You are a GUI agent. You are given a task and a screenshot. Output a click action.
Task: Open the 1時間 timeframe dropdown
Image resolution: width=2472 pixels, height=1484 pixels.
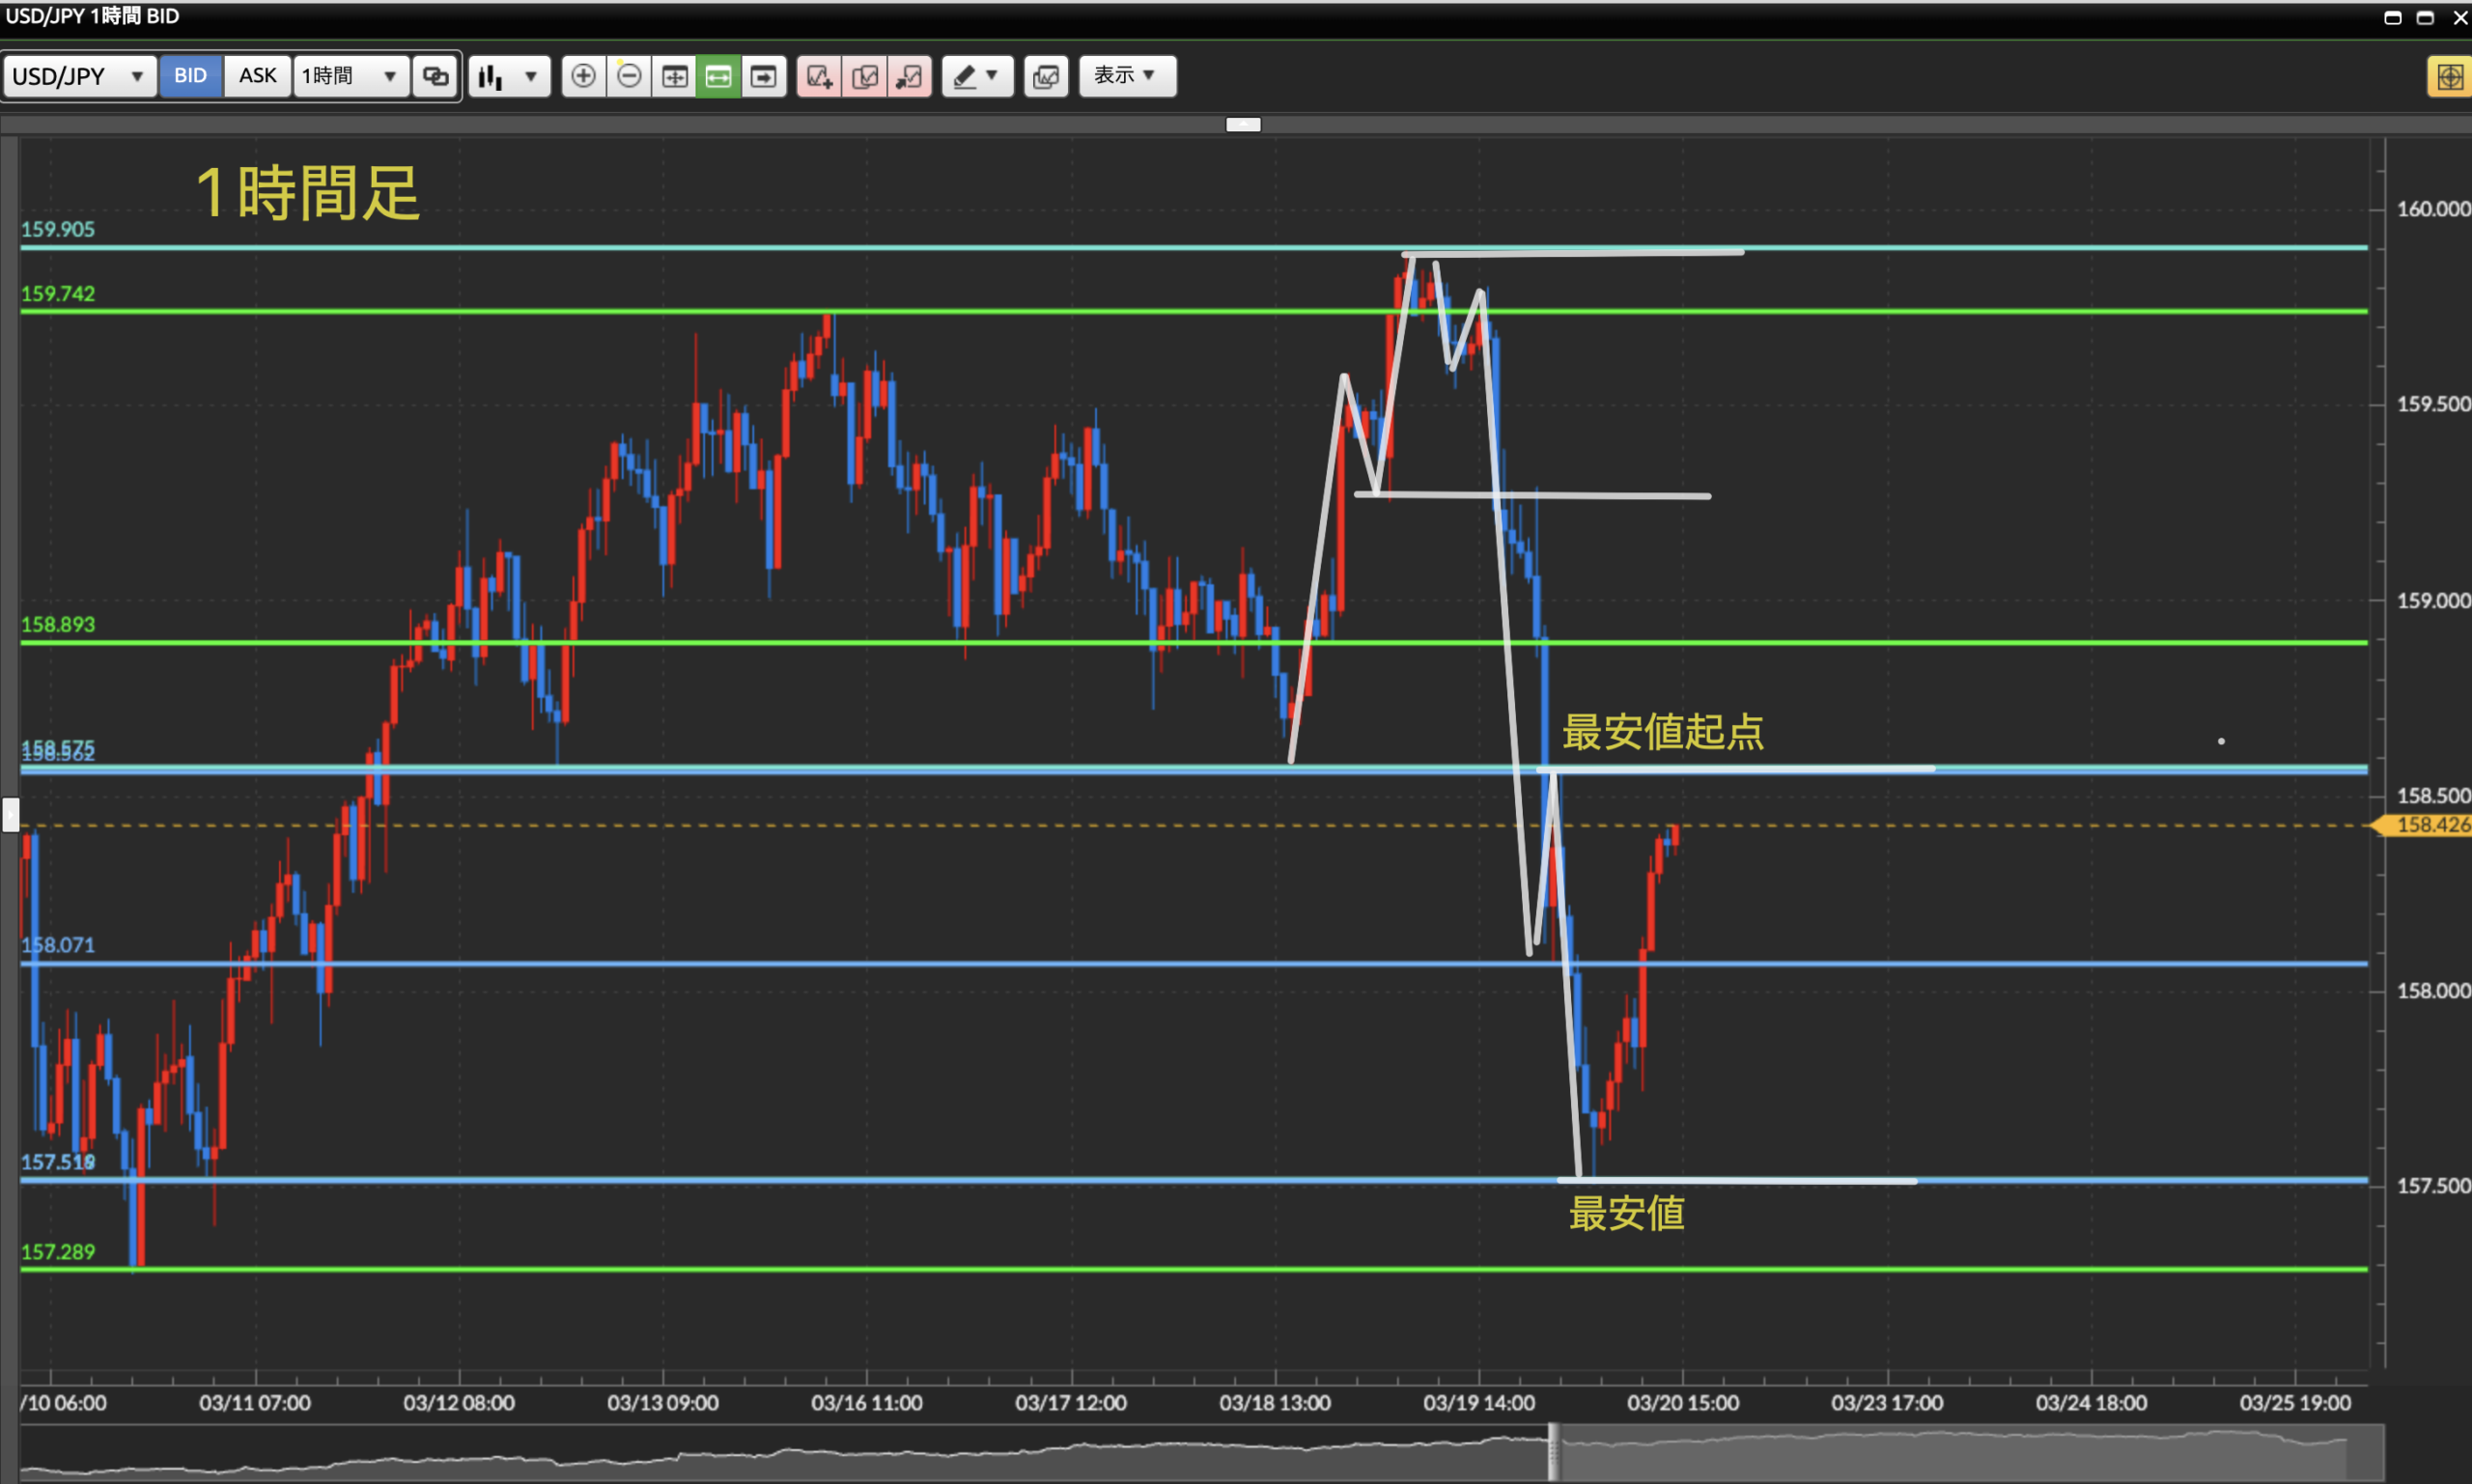click(x=350, y=76)
